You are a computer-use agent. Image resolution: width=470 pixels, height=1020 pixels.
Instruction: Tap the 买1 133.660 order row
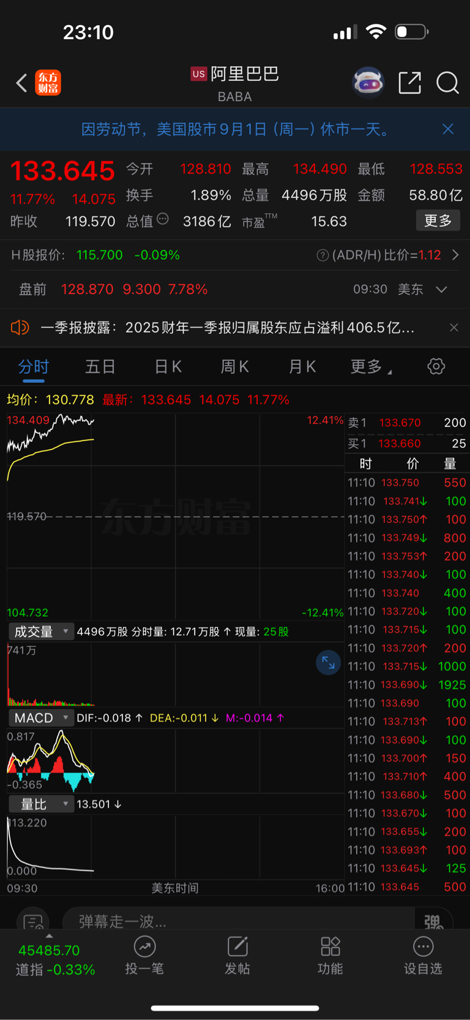tap(407, 444)
